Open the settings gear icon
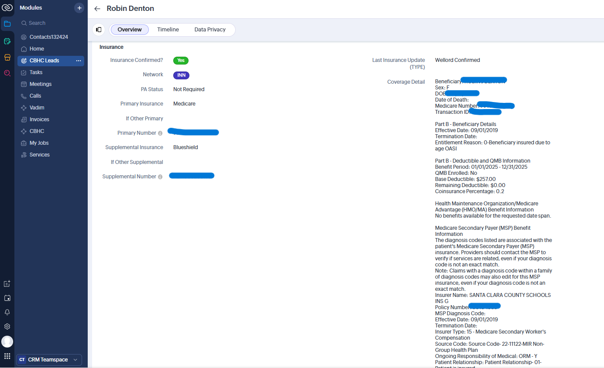 click(7, 327)
